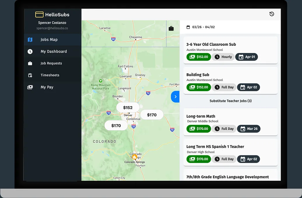302x198 pixels.
Task: Click the Boulder label on the map
Action: pyautogui.click(x=118, y=96)
